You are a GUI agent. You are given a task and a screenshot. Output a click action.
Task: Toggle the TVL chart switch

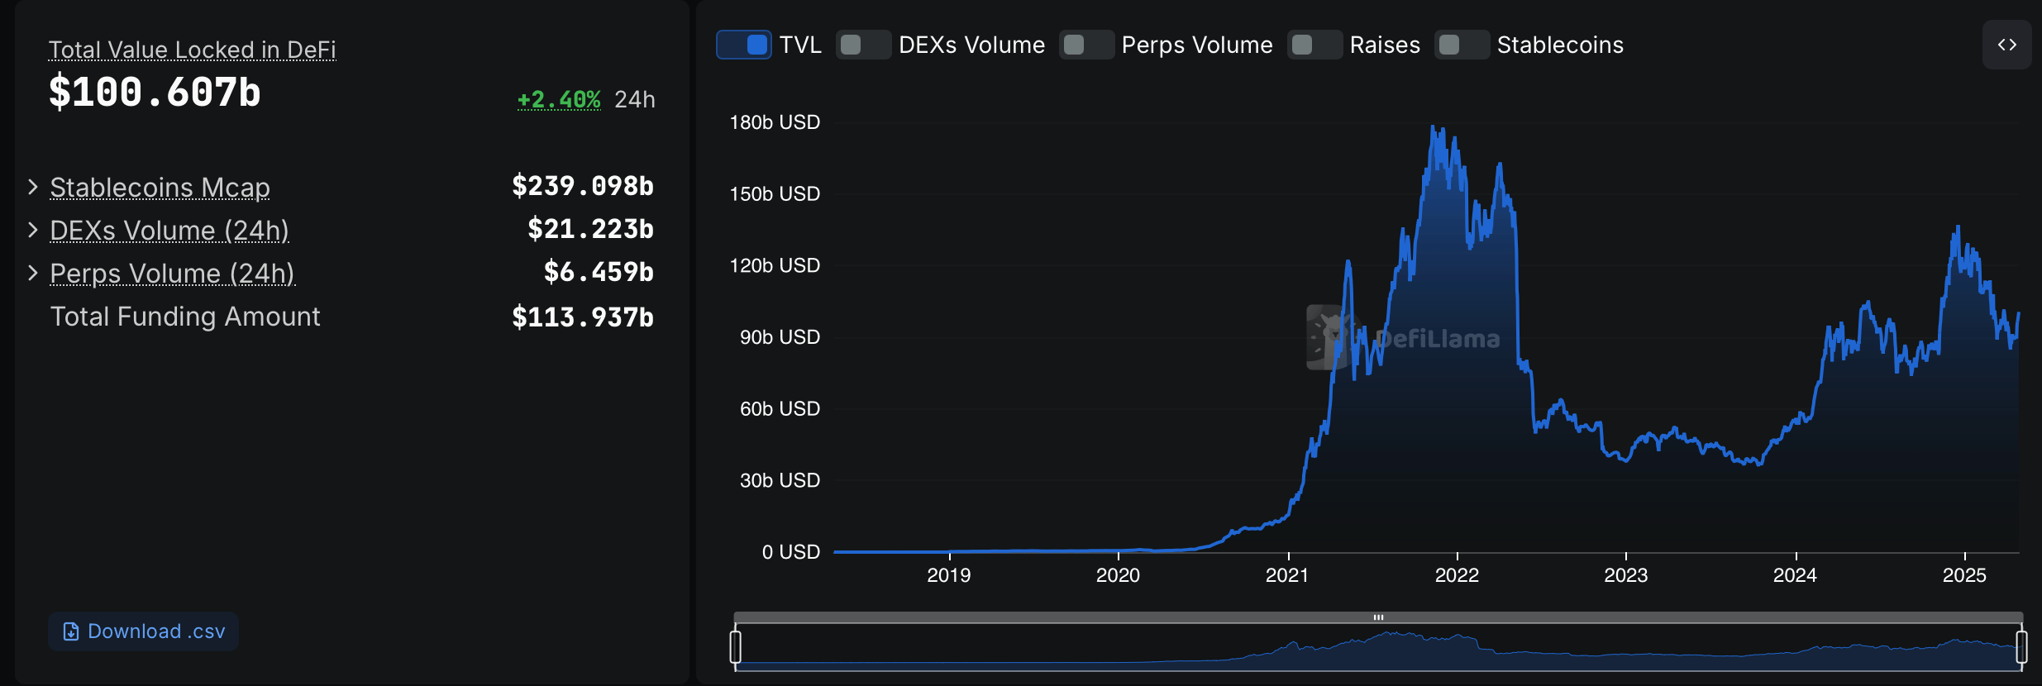click(x=744, y=45)
